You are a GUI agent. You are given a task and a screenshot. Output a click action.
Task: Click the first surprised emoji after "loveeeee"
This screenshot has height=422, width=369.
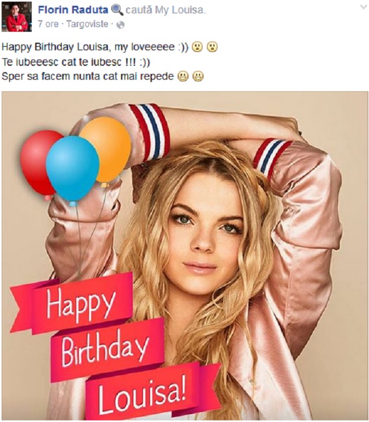click(x=197, y=47)
